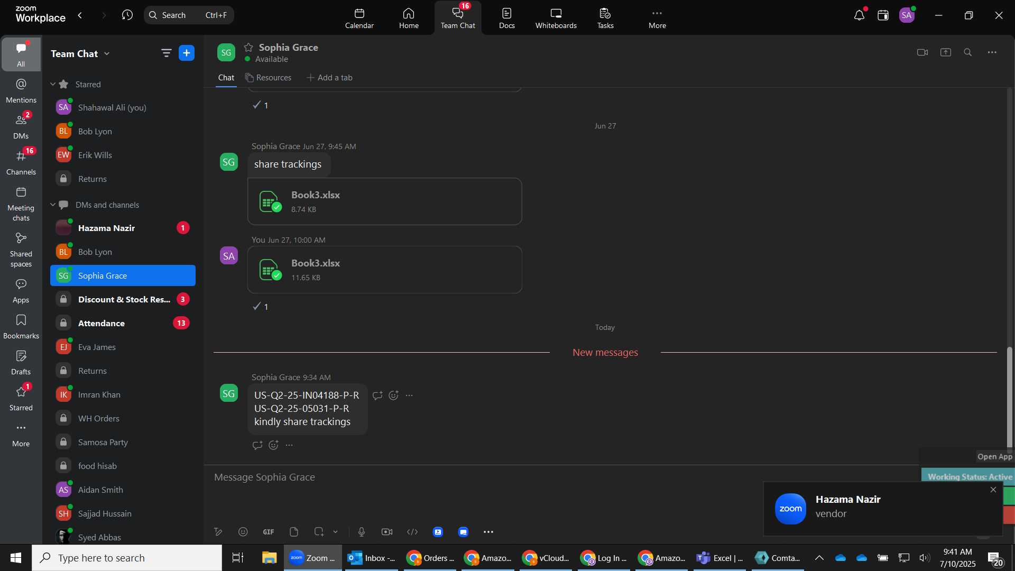Screen dimensions: 1015x571
Task: Open File Explorer from taskbar
Action: point(269,558)
